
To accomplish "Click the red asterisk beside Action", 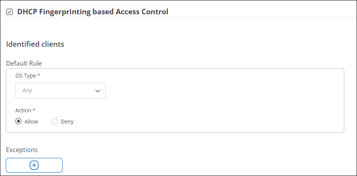I will tap(34, 110).
